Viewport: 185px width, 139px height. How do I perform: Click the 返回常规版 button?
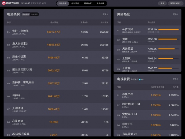175,3
